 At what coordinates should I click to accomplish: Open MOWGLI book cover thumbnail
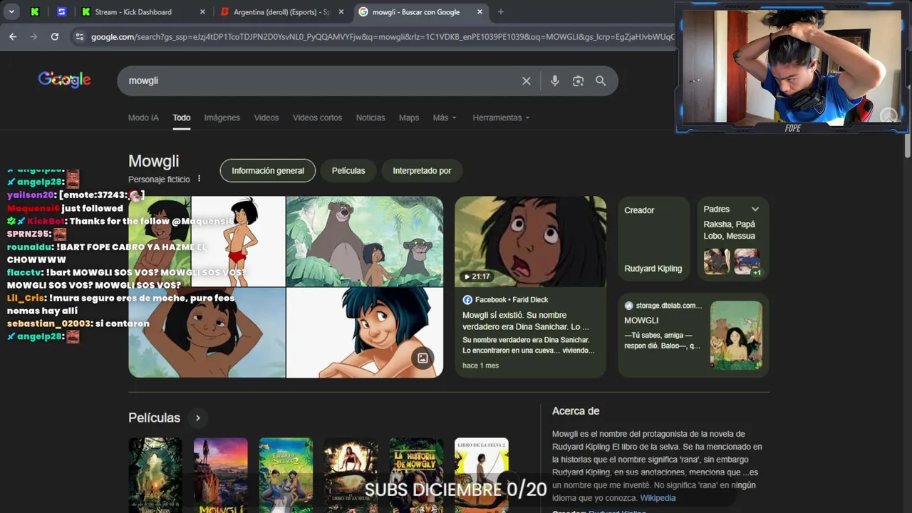[736, 335]
